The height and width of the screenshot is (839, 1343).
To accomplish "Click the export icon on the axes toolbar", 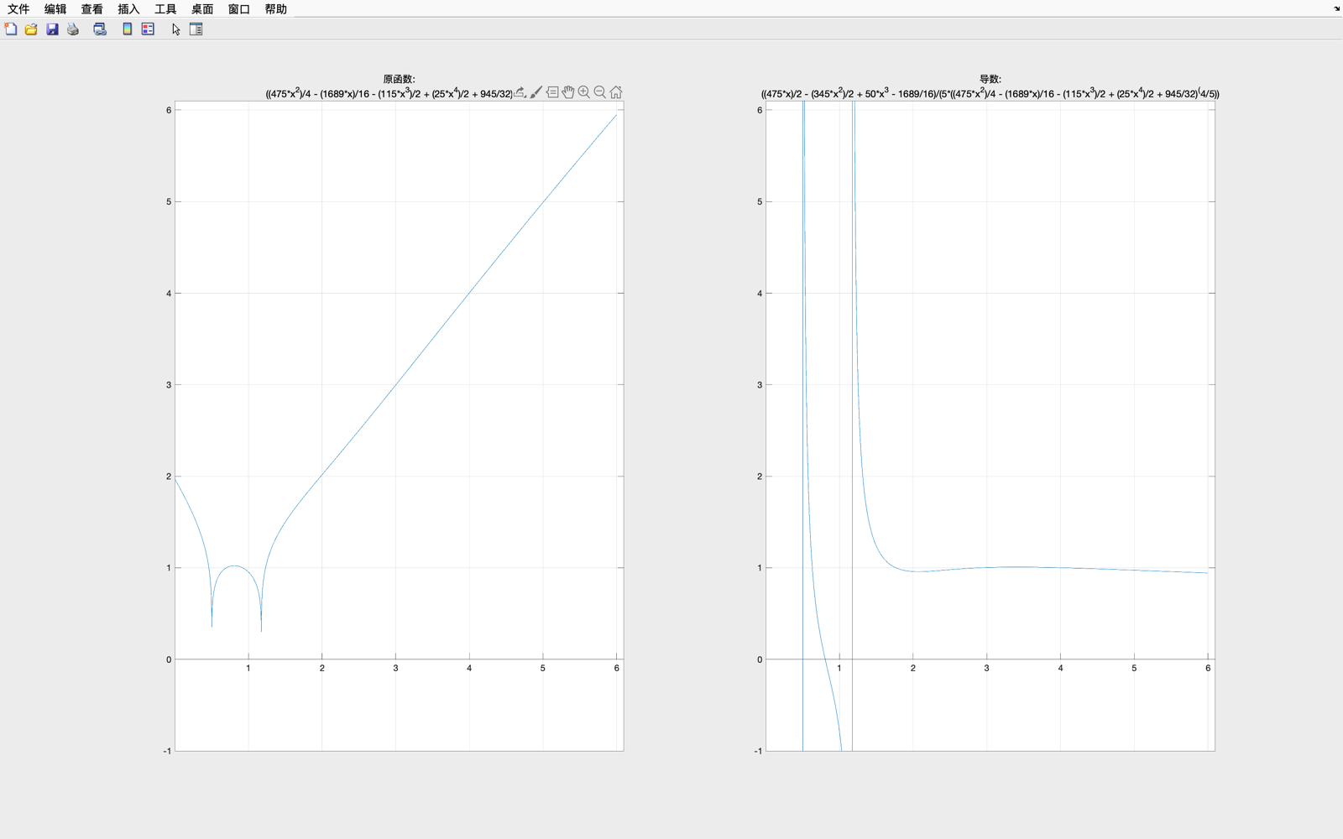I will [520, 92].
